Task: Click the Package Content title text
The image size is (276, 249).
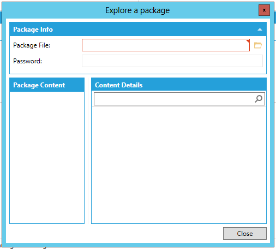Action: pos(39,85)
